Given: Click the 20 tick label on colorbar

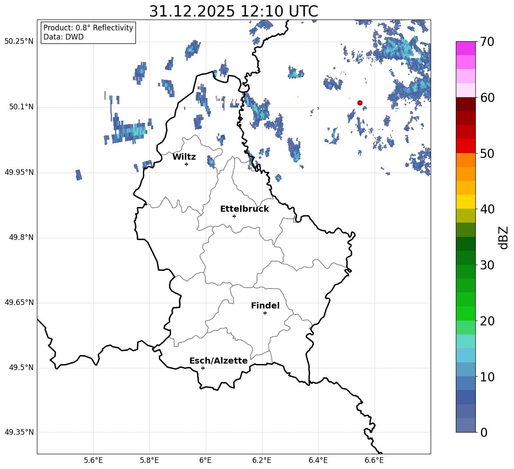Looking at the screenshot, I should coord(487,321).
